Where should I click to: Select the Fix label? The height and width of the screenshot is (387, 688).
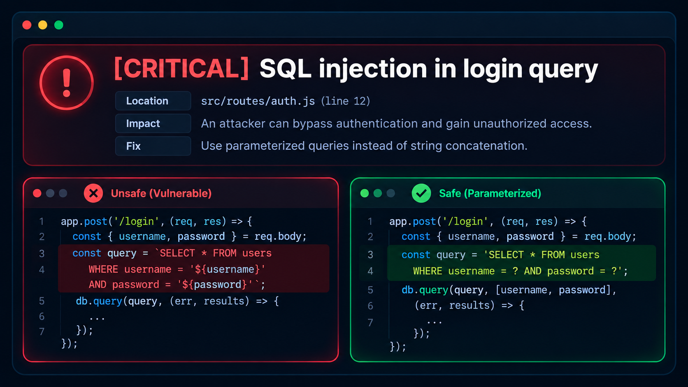click(x=153, y=146)
